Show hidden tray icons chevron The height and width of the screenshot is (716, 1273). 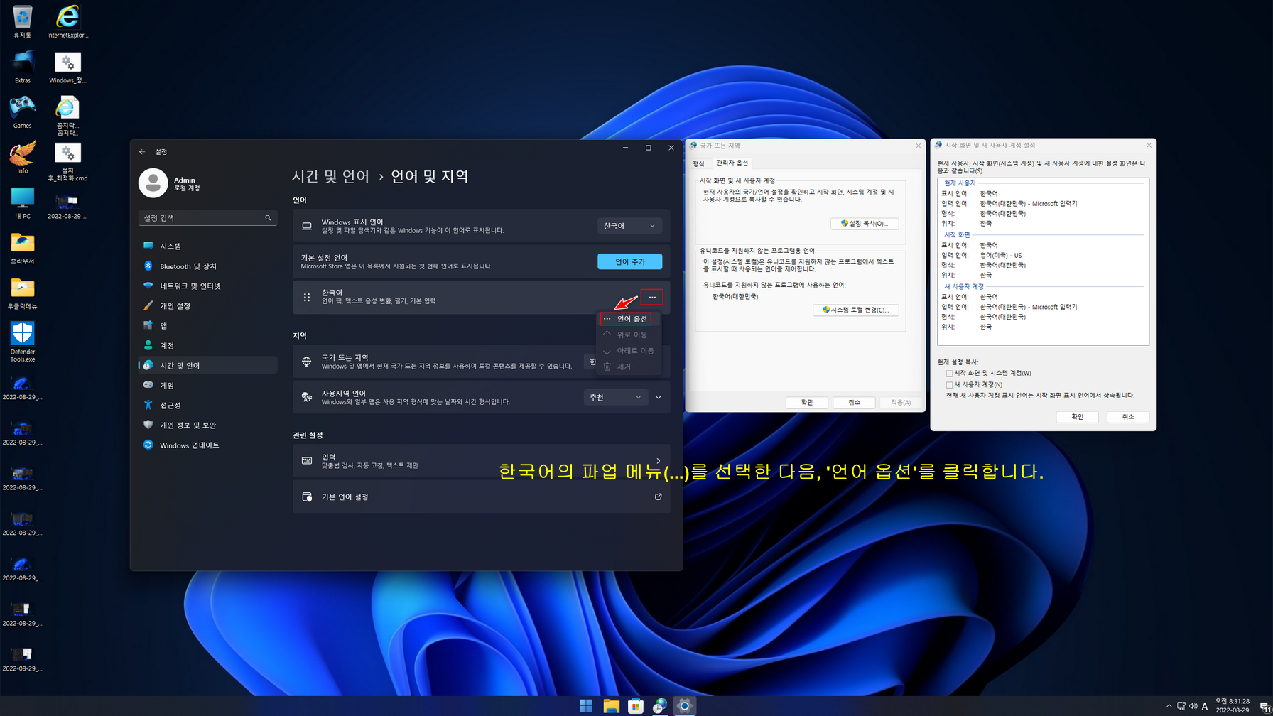(x=1169, y=706)
